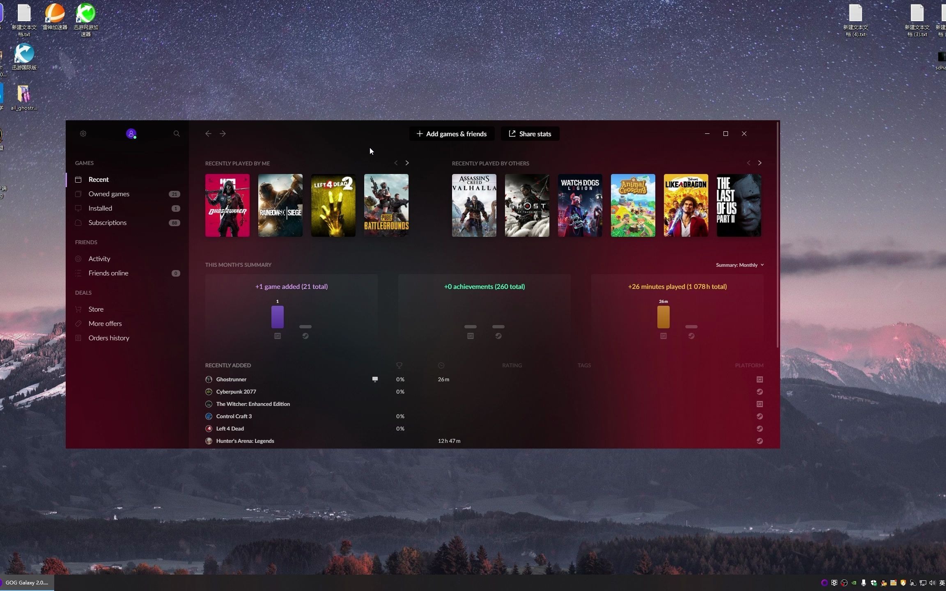The image size is (946, 591).
Task: Show previous recently played by others games
Action: (749, 163)
